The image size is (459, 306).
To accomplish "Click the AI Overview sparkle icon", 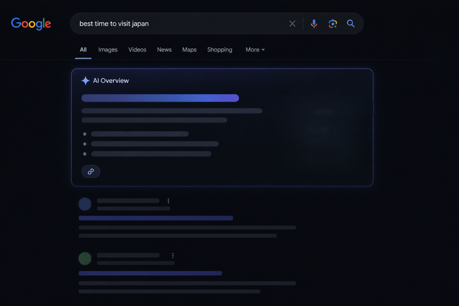I will (86, 81).
